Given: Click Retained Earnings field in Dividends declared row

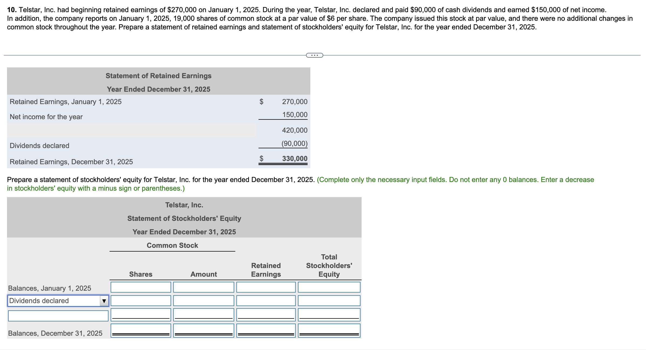Looking at the screenshot, I should (x=266, y=301).
